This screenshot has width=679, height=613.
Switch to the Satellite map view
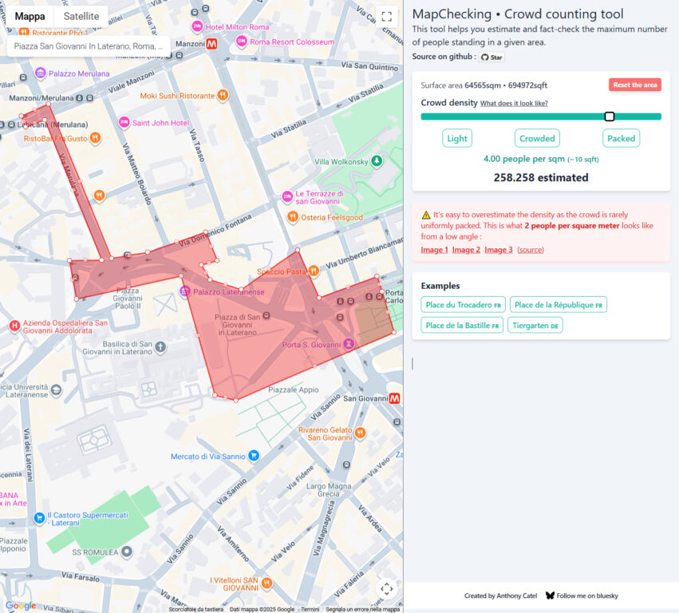pyautogui.click(x=81, y=16)
